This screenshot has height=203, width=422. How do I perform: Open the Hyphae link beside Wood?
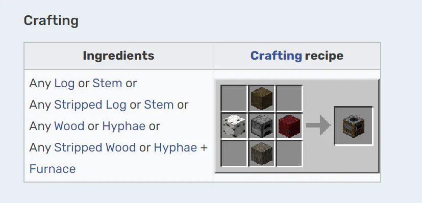(x=124, y=126)
